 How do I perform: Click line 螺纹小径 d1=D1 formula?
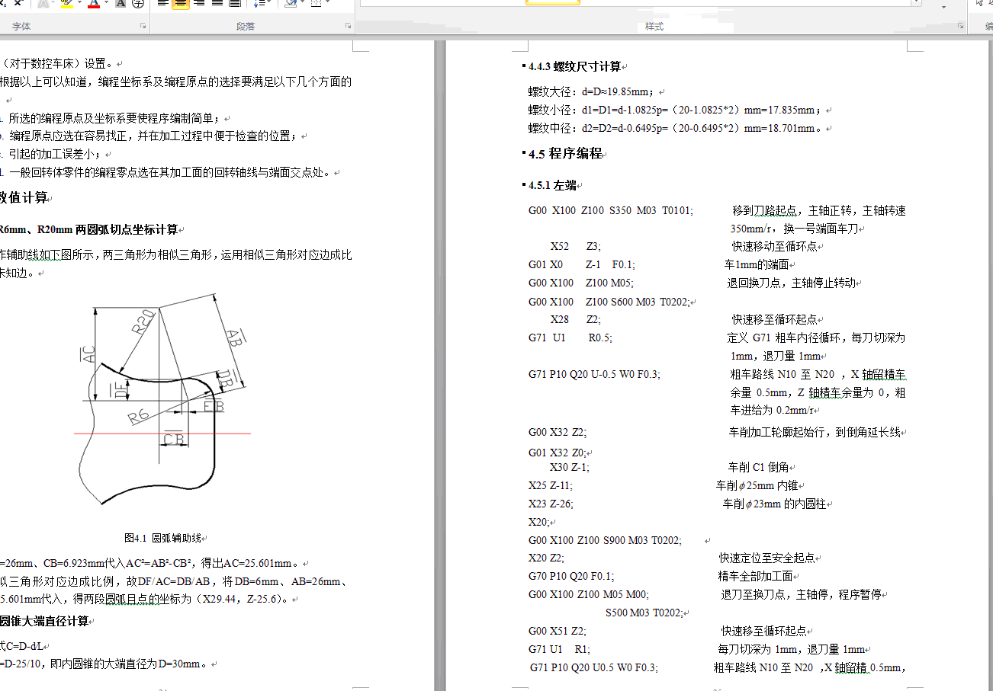click(674, 110)
